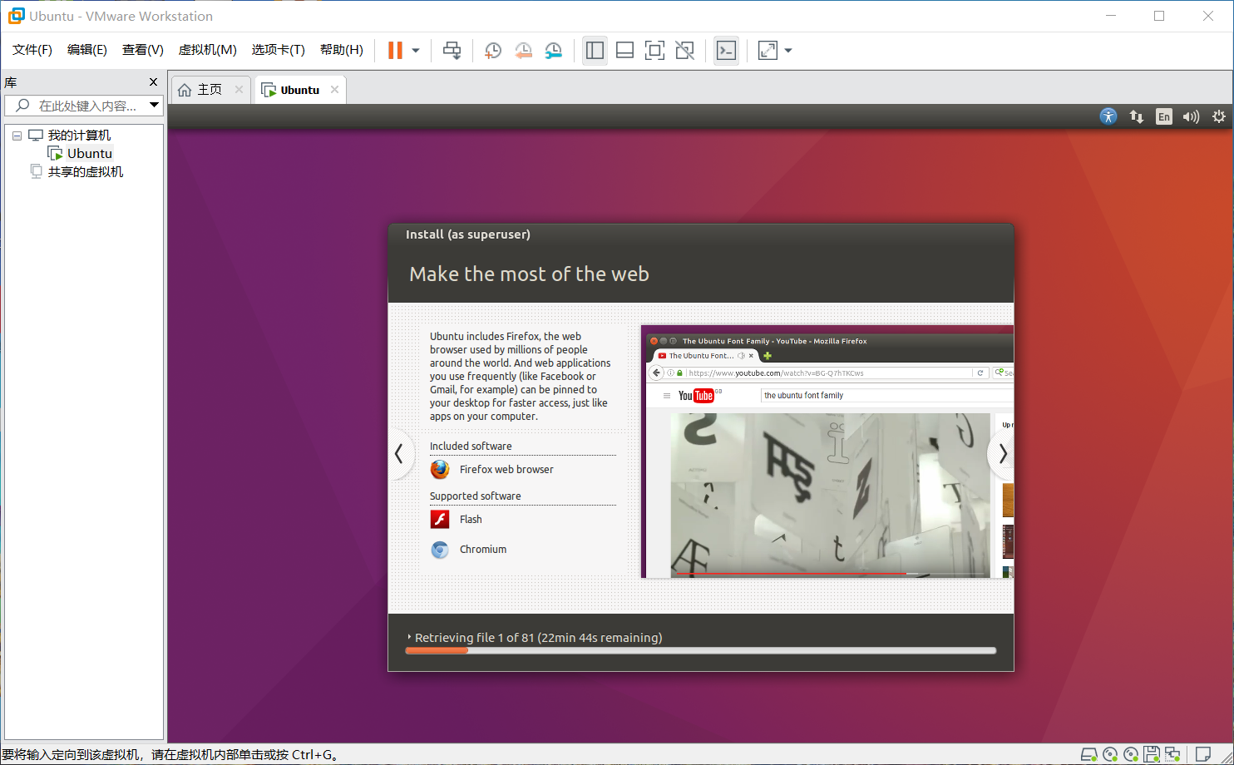
Task: Click the hard disk device status icon
Action: [x=1088, y=755]
